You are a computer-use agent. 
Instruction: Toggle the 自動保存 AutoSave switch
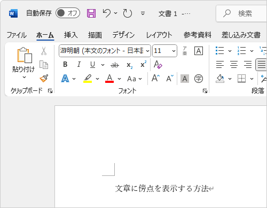click(68, 13)
